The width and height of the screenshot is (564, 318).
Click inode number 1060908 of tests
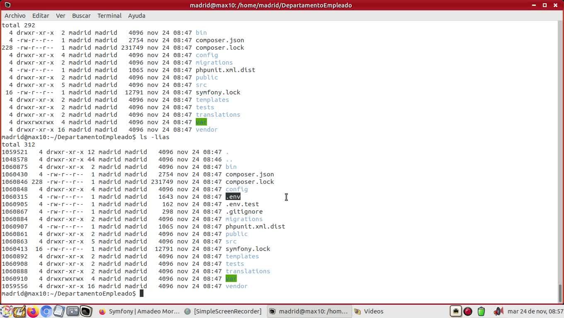pyautogui.click(x=15, y=264)
